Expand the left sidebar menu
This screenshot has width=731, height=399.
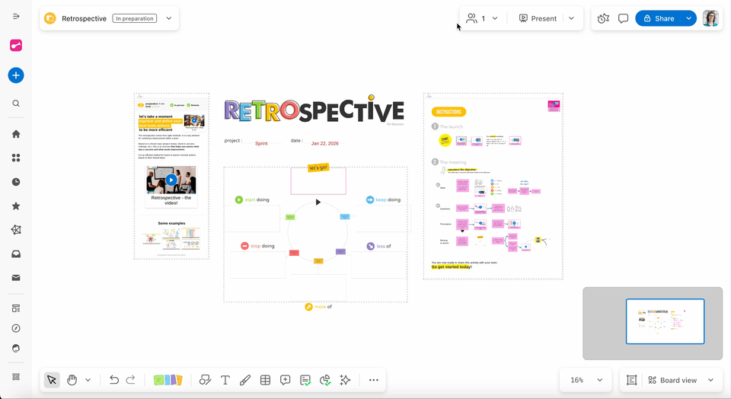point(16,16)
